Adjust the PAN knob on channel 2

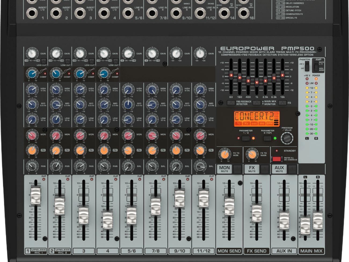pyautogui.click(x=56, y=166)
